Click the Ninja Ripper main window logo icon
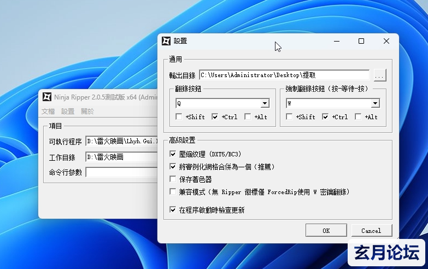 (47, 97)
